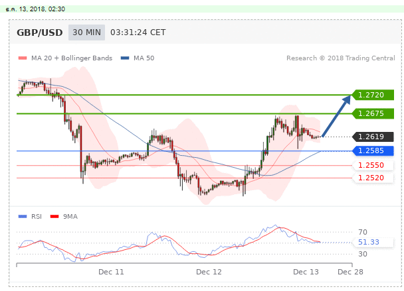Click the Dec 13 axis date

(306, 272)
